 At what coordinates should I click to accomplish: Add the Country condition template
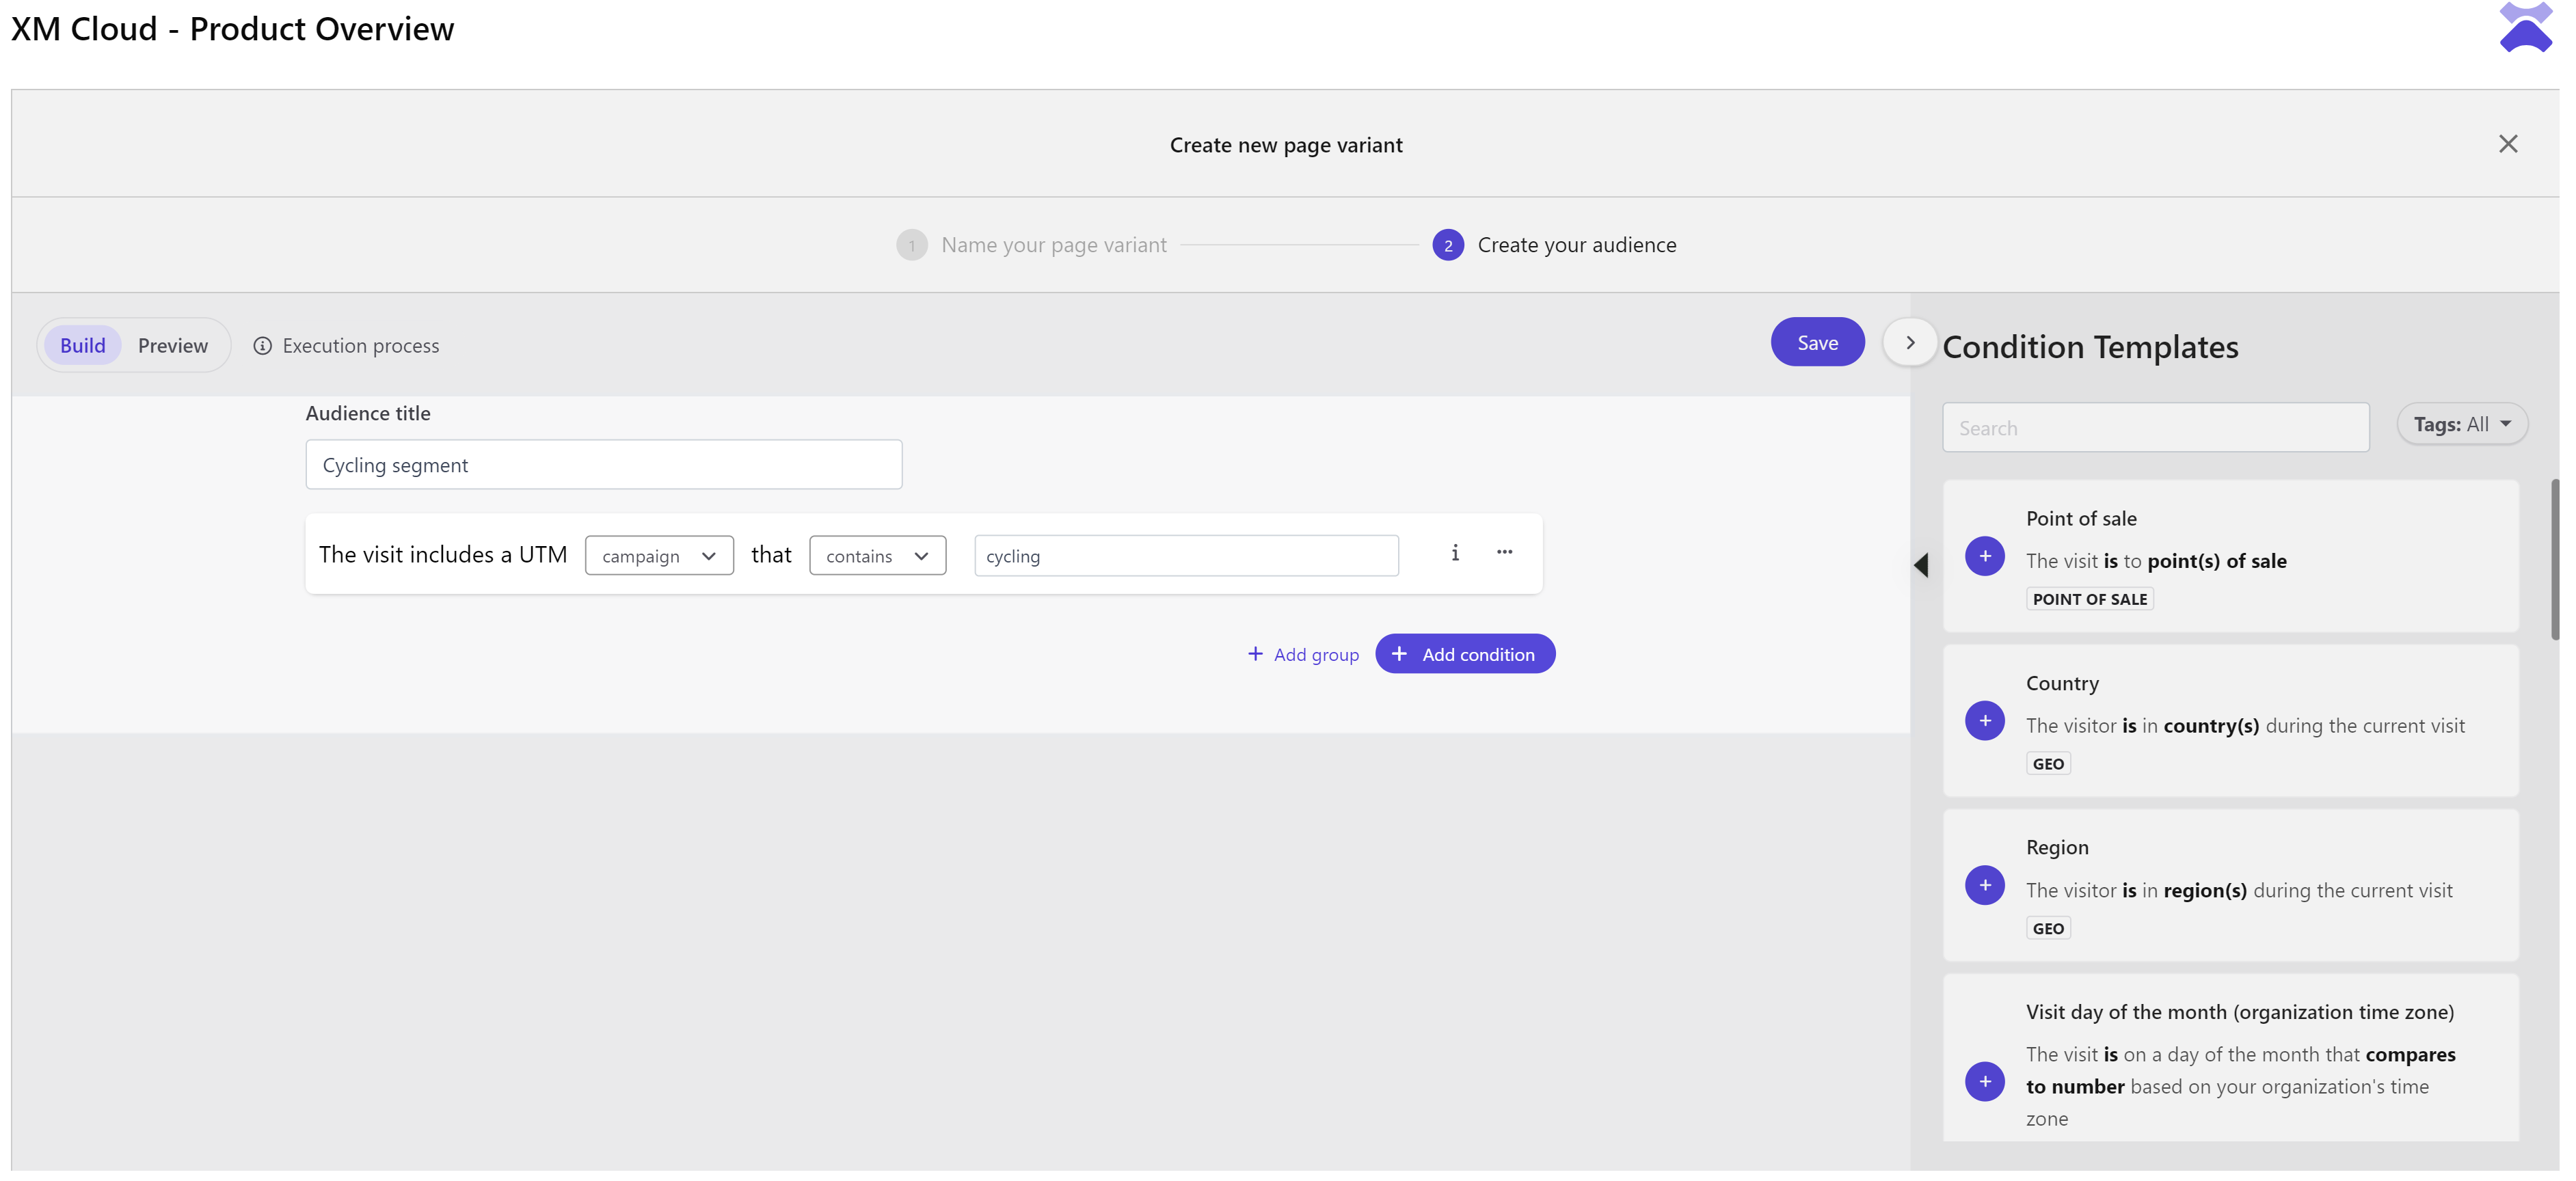[x=1984, y=721]
